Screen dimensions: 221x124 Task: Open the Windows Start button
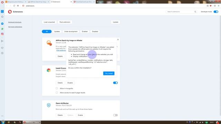pyautogui.click(x=3, y=122)
